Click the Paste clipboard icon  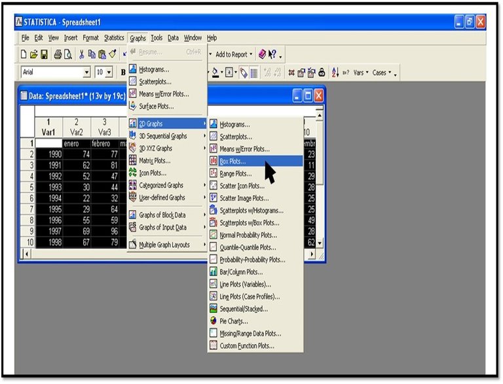[102, 54]
